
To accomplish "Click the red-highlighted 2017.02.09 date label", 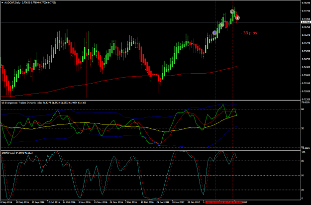I will click(x=215, y=202).
